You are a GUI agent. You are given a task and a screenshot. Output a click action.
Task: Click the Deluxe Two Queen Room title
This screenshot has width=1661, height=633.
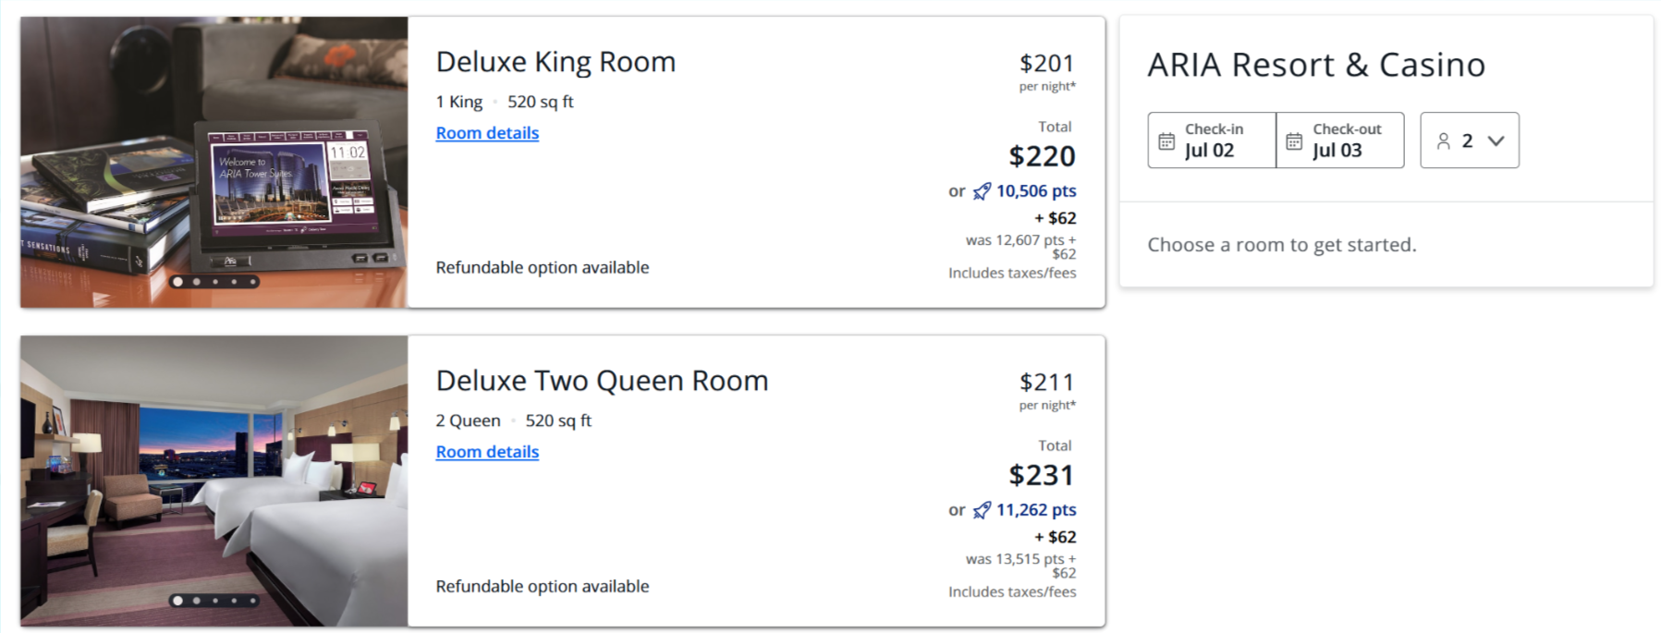602,381
